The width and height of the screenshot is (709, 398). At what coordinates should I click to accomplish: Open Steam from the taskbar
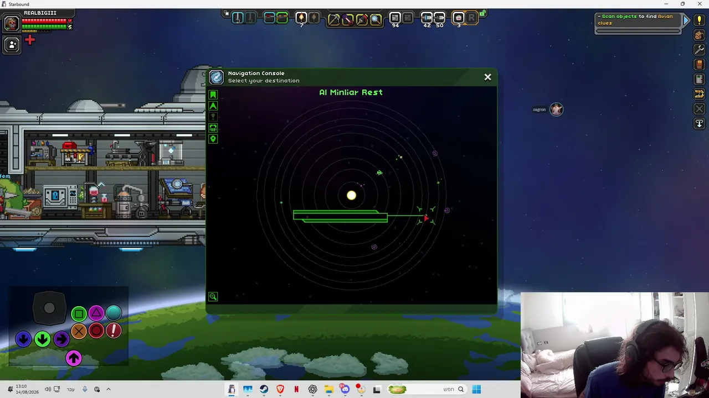[264, 389]
